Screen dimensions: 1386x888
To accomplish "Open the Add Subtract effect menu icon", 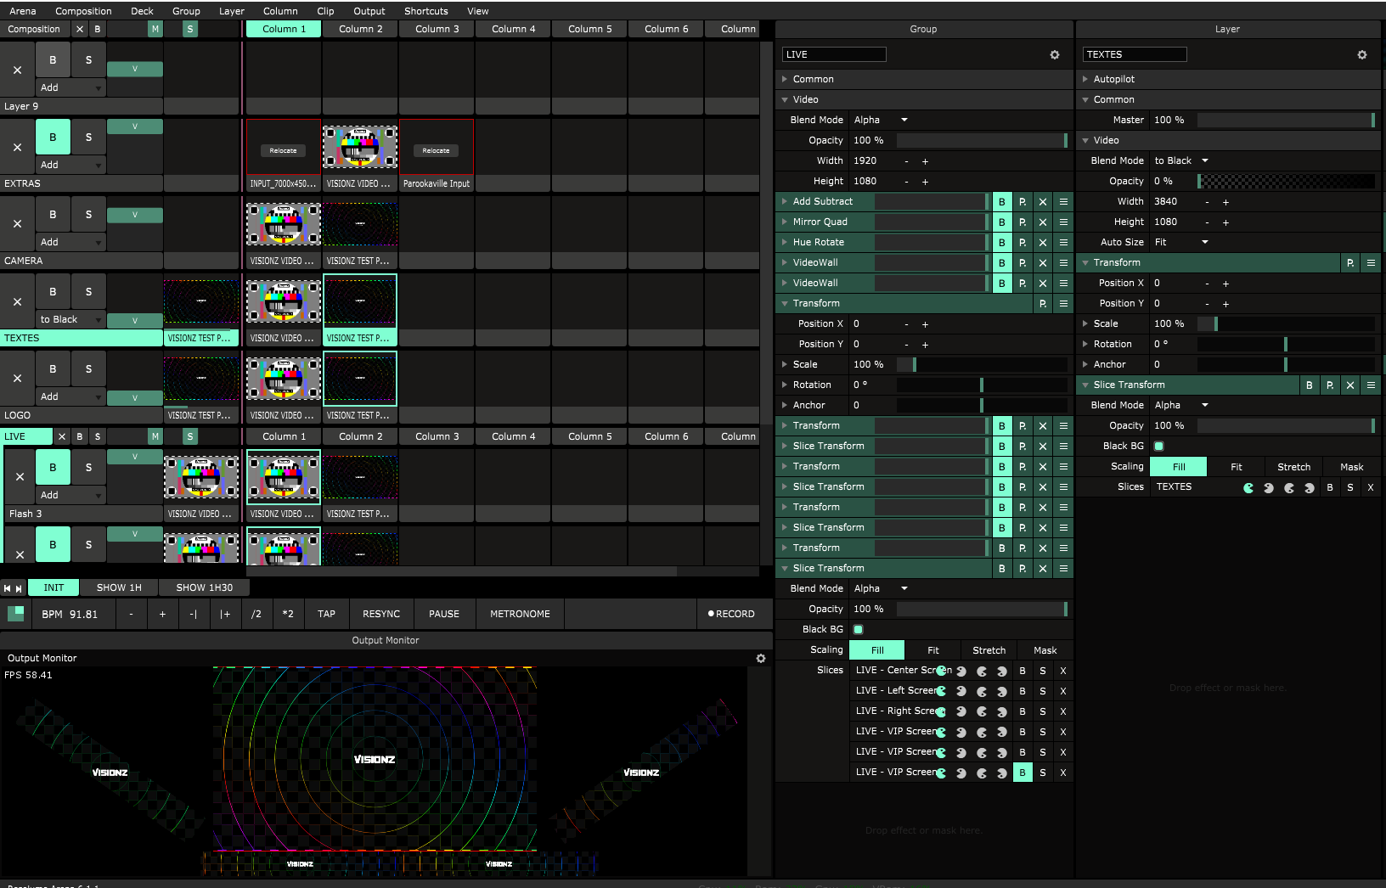I will pyautogui.click(x=1063, y=202).
